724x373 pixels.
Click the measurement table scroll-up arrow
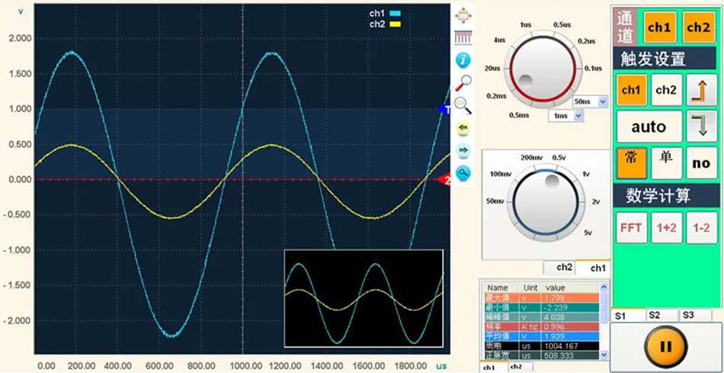coord(604,287)
